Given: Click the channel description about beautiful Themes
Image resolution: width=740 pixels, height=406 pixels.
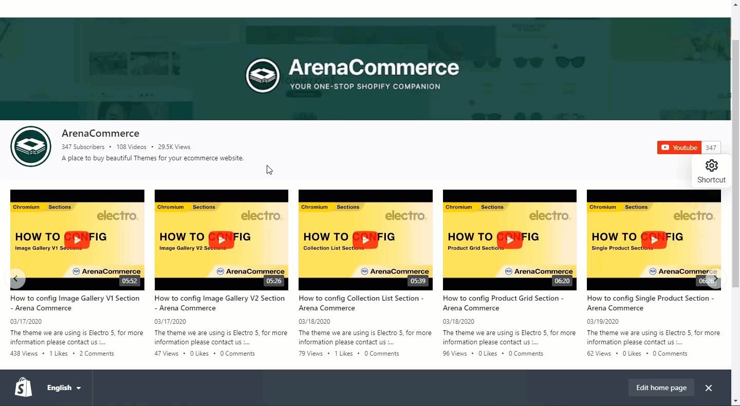Looking at the screenshot, I should 153,158.
